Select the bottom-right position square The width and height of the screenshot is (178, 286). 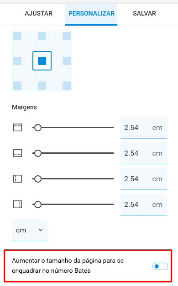(67, 86)
